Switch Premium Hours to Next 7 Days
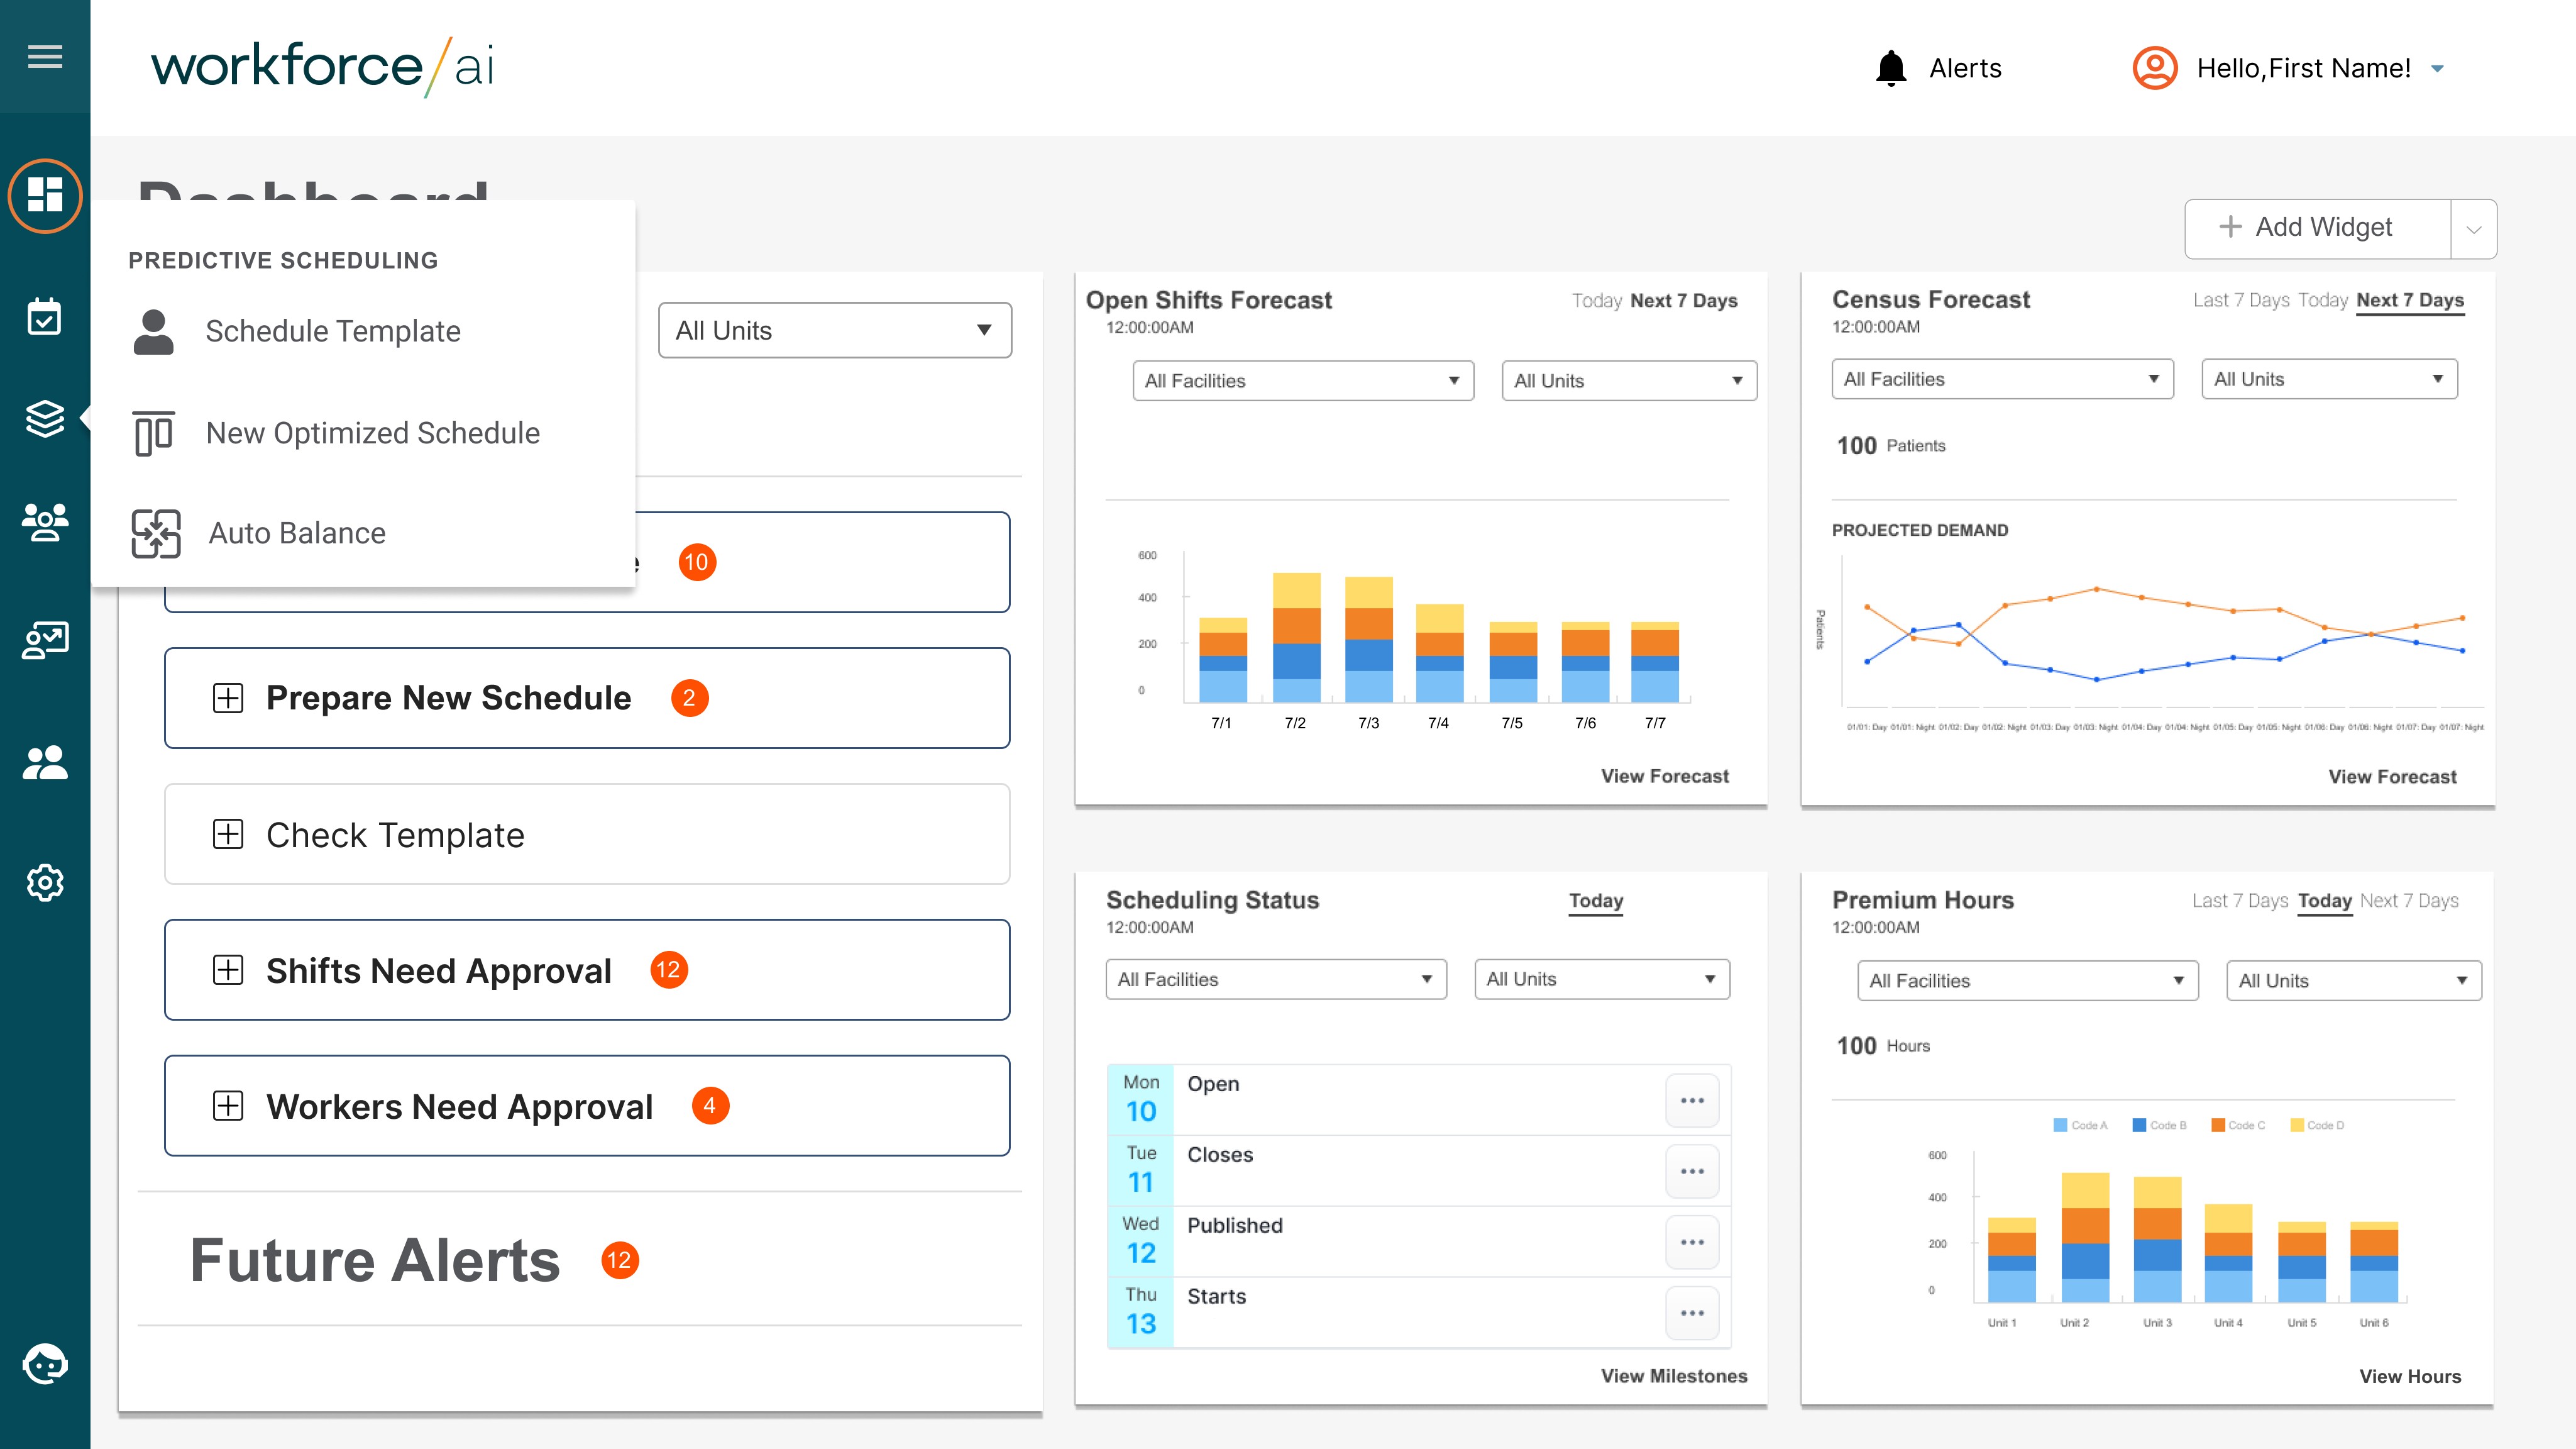The image size is (2576, 1449). pyautogui.click(x=2408, y=901)
